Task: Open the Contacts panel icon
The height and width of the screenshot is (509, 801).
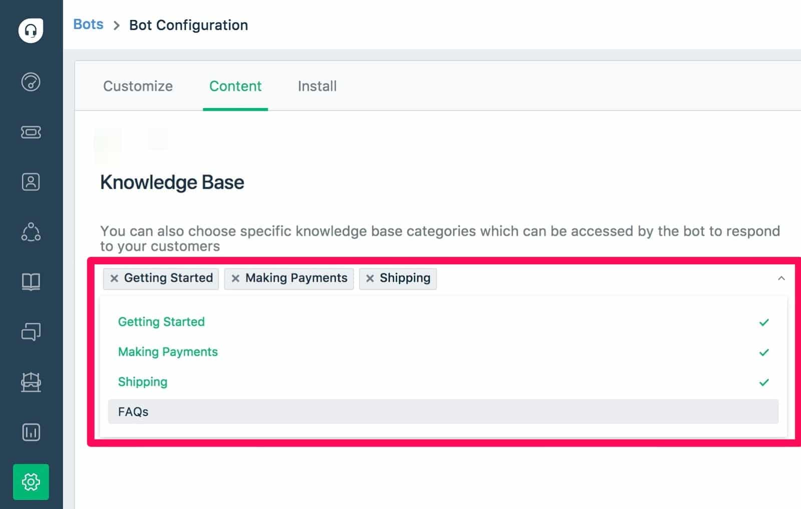Action: 31,182
